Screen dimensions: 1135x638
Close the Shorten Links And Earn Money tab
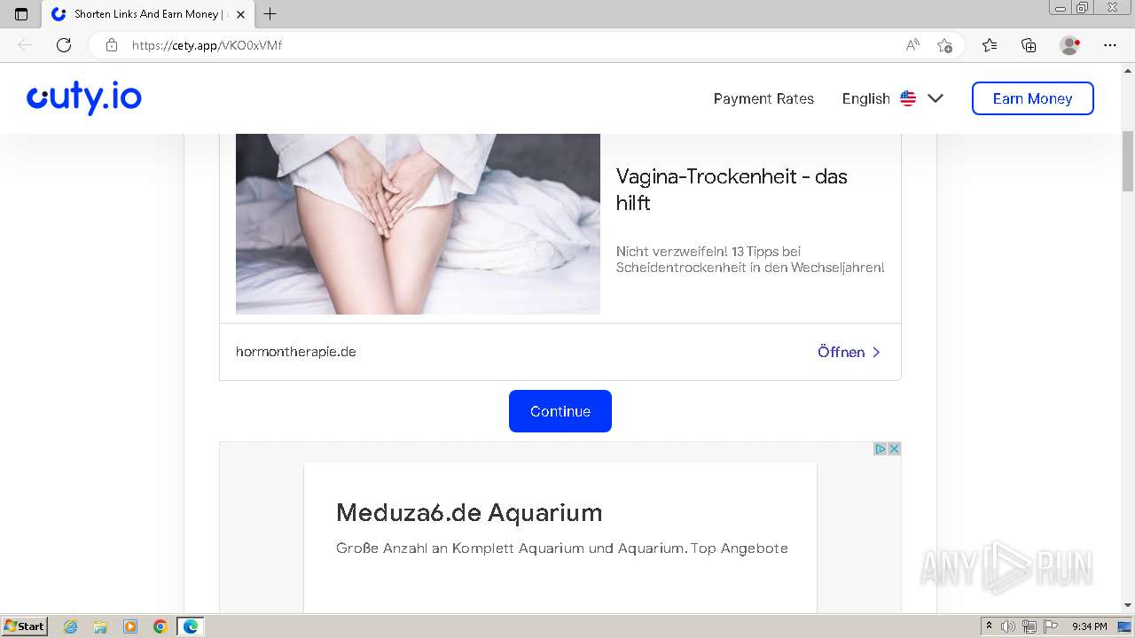coord(240,14)
